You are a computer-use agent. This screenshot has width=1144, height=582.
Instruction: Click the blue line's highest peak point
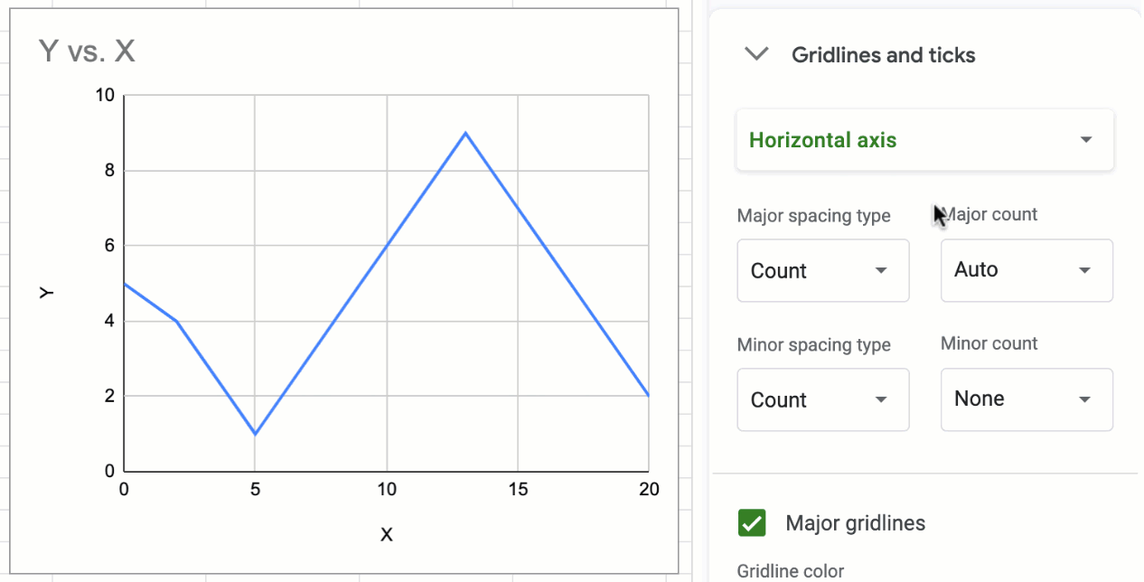coord(465,133)
